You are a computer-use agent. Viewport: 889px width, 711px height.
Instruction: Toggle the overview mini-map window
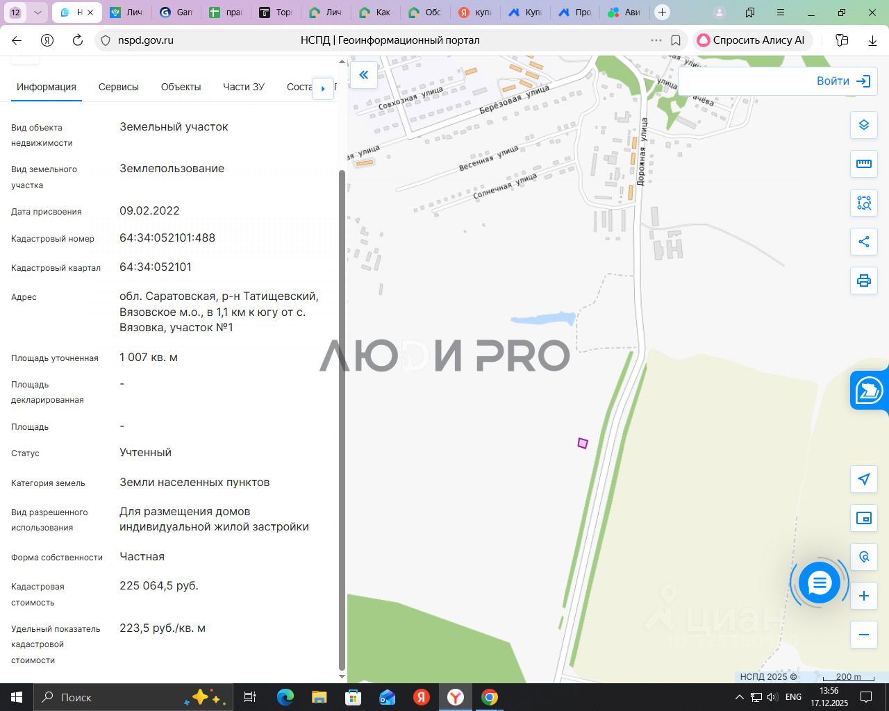(x=863, y=518)
